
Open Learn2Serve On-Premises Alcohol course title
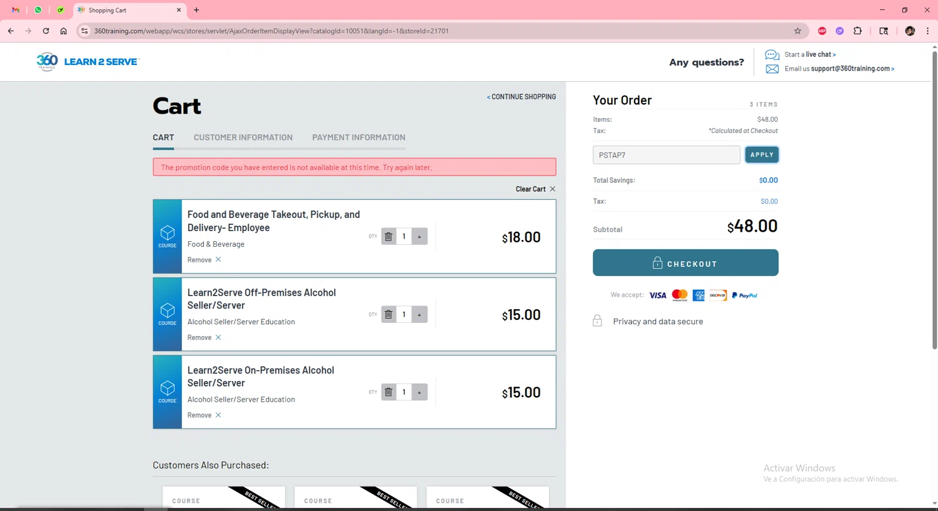click(x=261, y=377)
